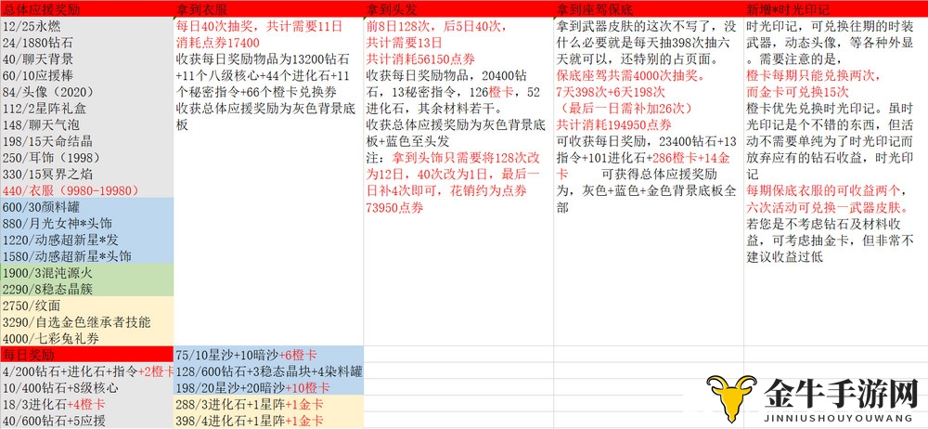This screenshot has width=928, height=429.
Task: Click the cell 112/2星阵礼盒
Action: click(87, 109)
